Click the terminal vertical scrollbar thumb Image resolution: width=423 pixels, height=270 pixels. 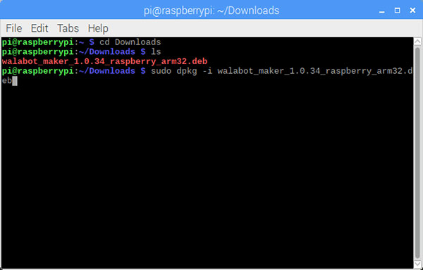[417, 153]
